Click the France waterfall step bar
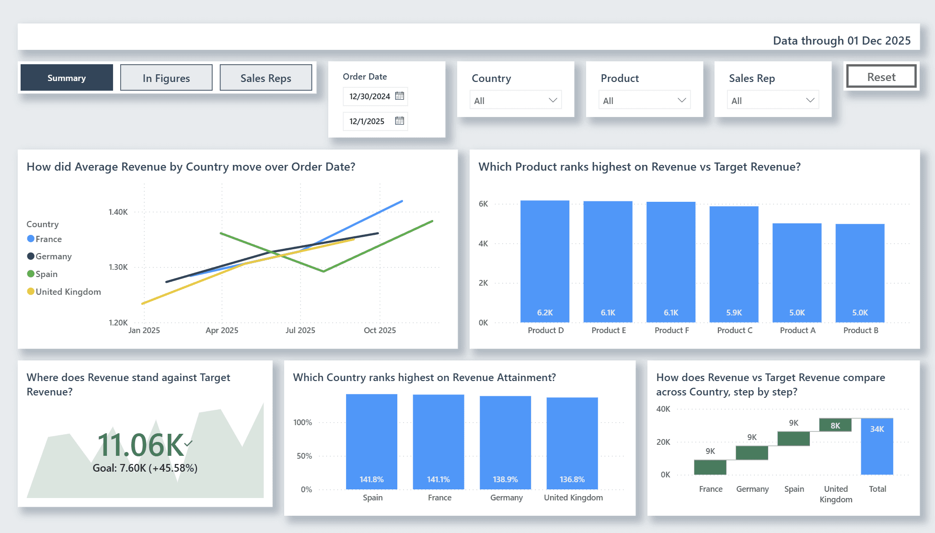The image size is (935, 533). click(x=710, y=467)
